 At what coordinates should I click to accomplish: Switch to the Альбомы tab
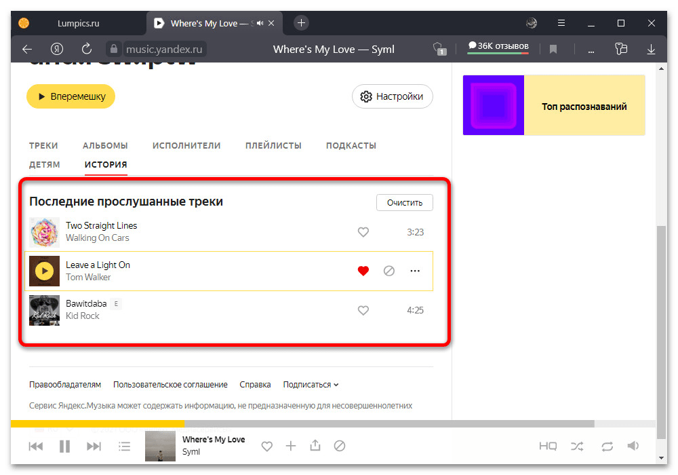pos(105,146)
